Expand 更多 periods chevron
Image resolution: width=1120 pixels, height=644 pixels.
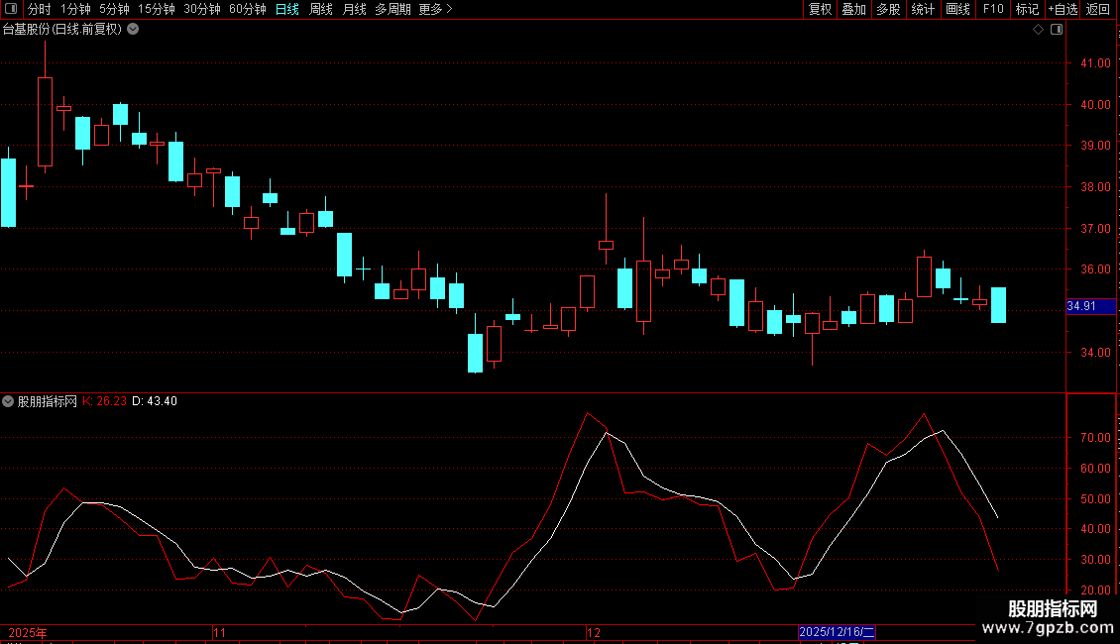tap(449, 9)
